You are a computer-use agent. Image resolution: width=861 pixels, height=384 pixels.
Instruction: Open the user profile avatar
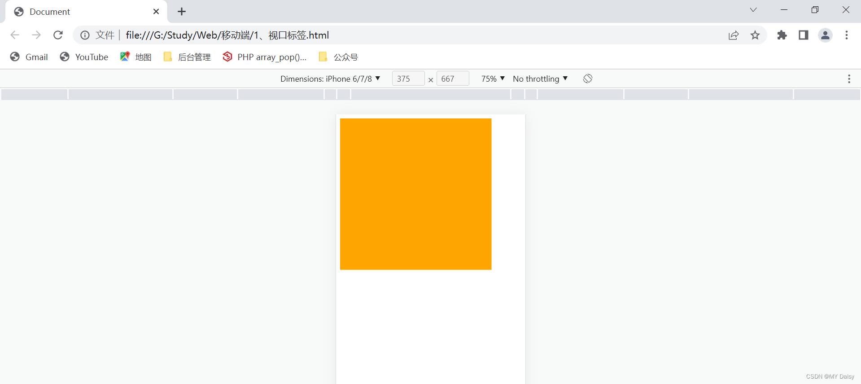click(x=825, y=35)
